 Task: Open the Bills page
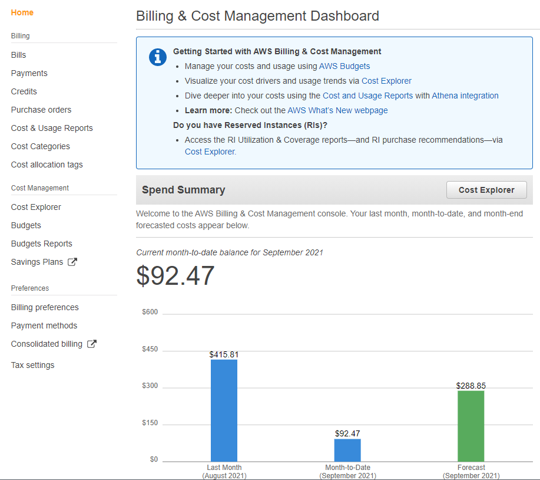(18, 54)
